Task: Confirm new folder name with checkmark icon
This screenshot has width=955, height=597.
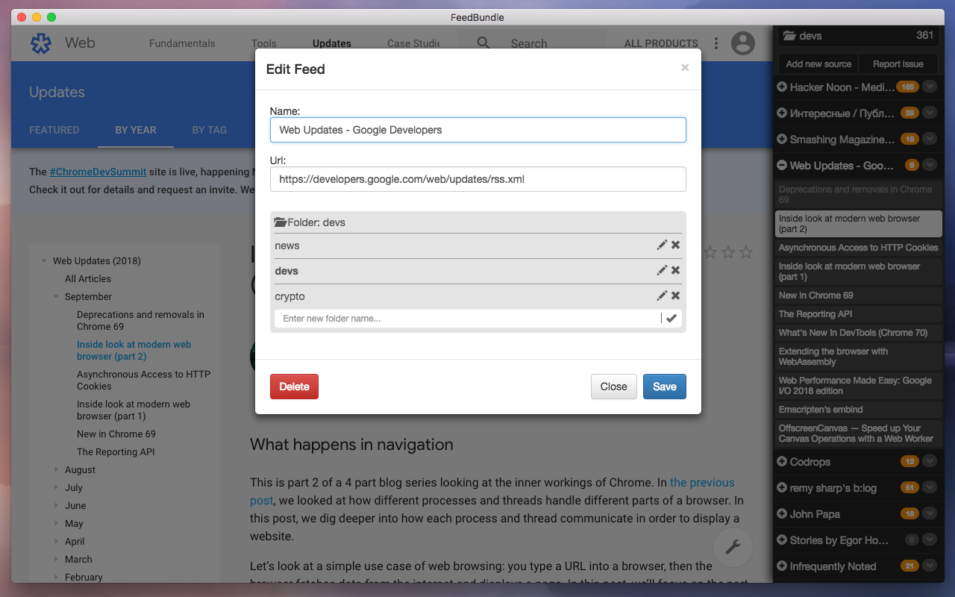Action: [x=671, y=319]
